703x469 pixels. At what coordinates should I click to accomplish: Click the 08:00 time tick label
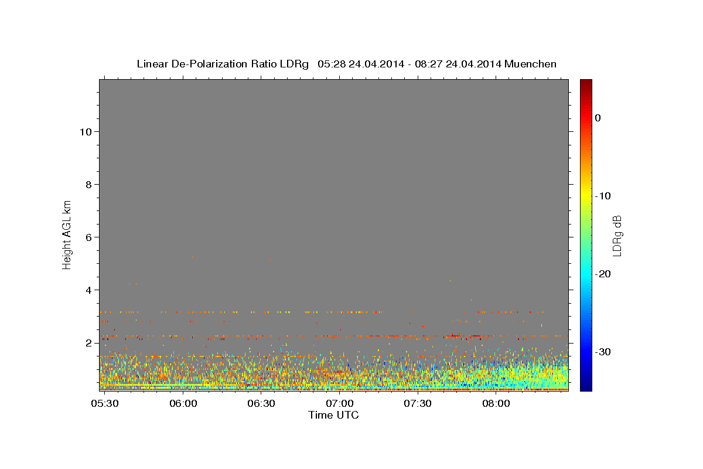click(x=496, y=404)
